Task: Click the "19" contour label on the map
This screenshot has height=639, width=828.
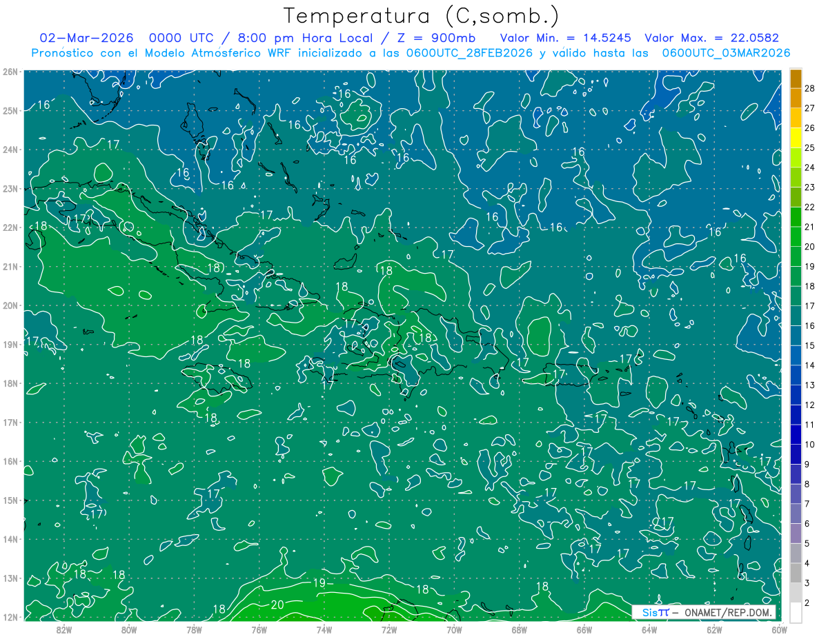Action: click(319, 583)
